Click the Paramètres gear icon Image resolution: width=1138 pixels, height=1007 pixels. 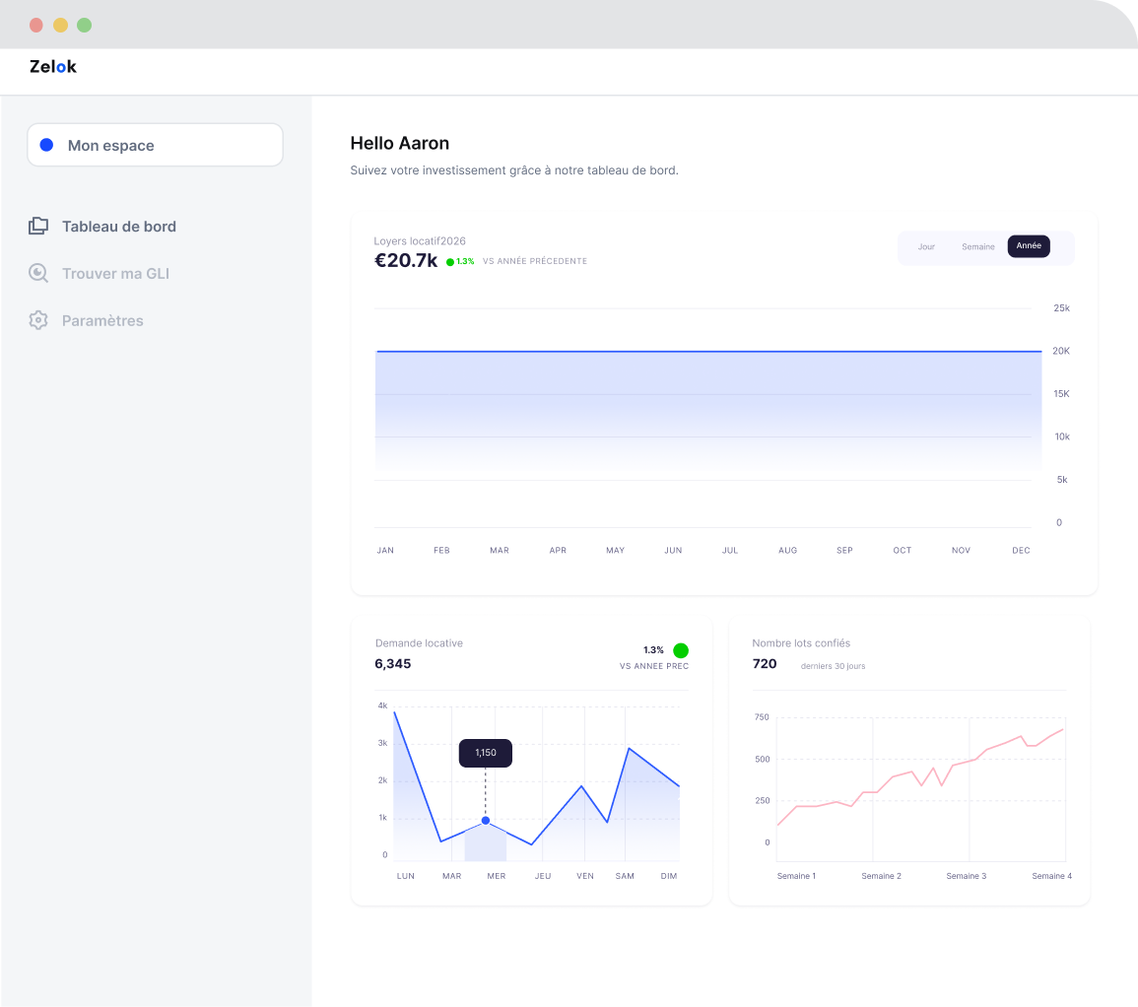coord(38,320)
